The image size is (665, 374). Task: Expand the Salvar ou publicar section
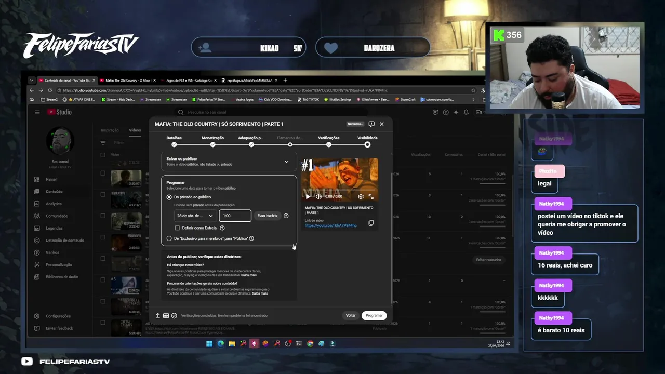(x=286, y=162)
